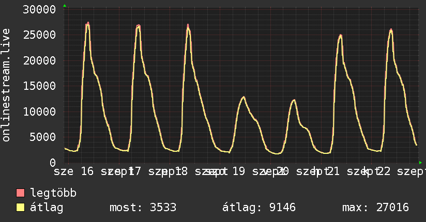Click the y-axis label 25000

39,35
